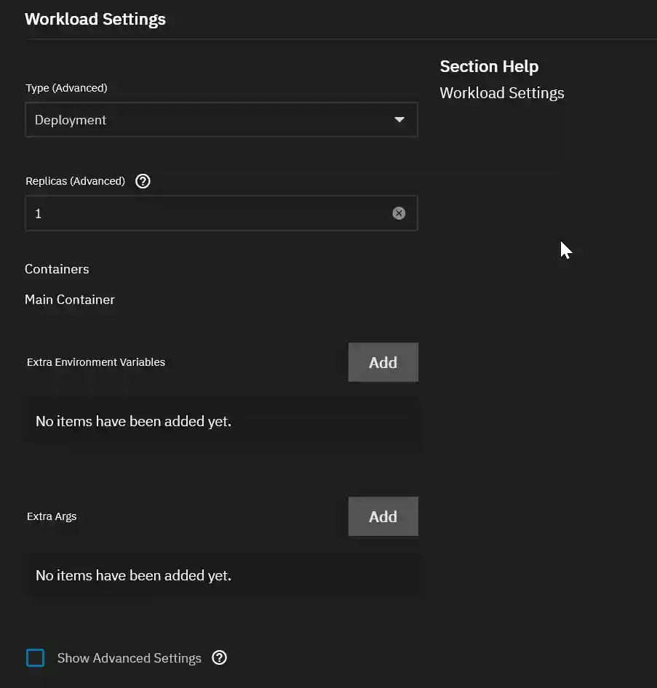Click the Extra Environment Variables label

coord(95,361)
